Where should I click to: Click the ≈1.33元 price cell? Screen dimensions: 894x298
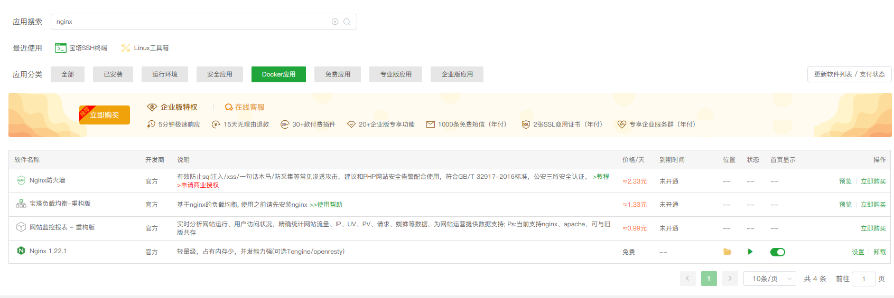click(x=635, y=205)
